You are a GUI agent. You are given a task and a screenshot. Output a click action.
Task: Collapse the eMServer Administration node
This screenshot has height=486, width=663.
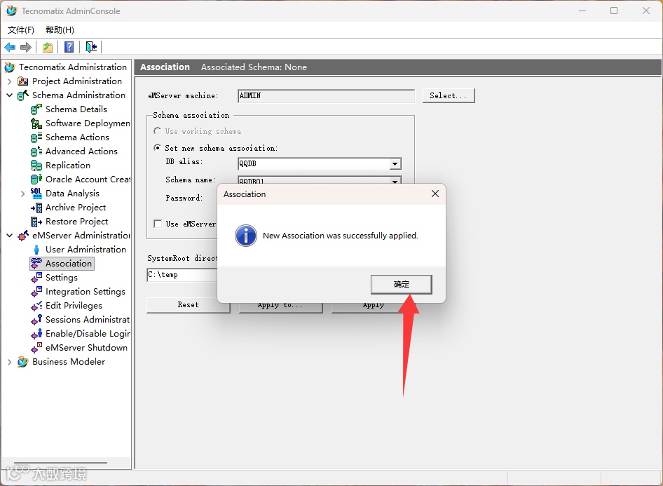[x=9, y=236]
